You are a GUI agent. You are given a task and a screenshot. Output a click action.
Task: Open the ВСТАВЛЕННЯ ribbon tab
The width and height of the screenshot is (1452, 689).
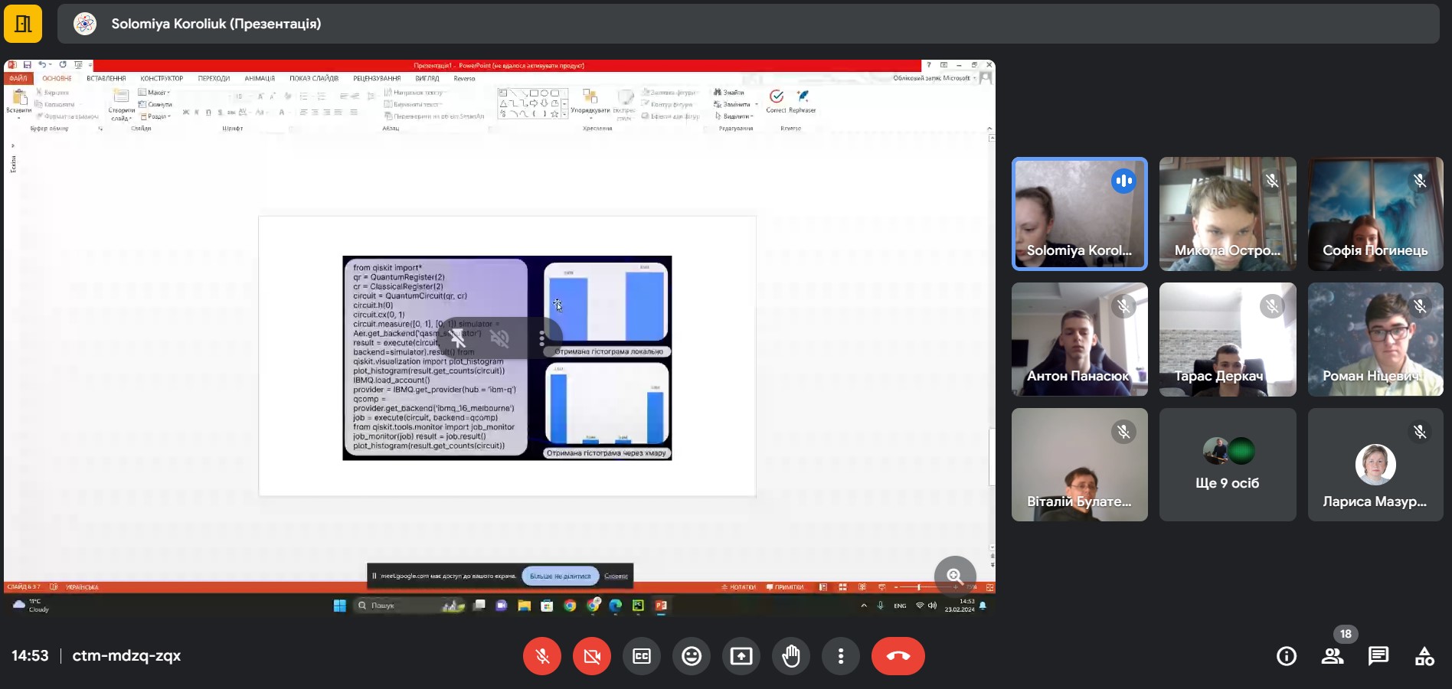coord(106,78)
